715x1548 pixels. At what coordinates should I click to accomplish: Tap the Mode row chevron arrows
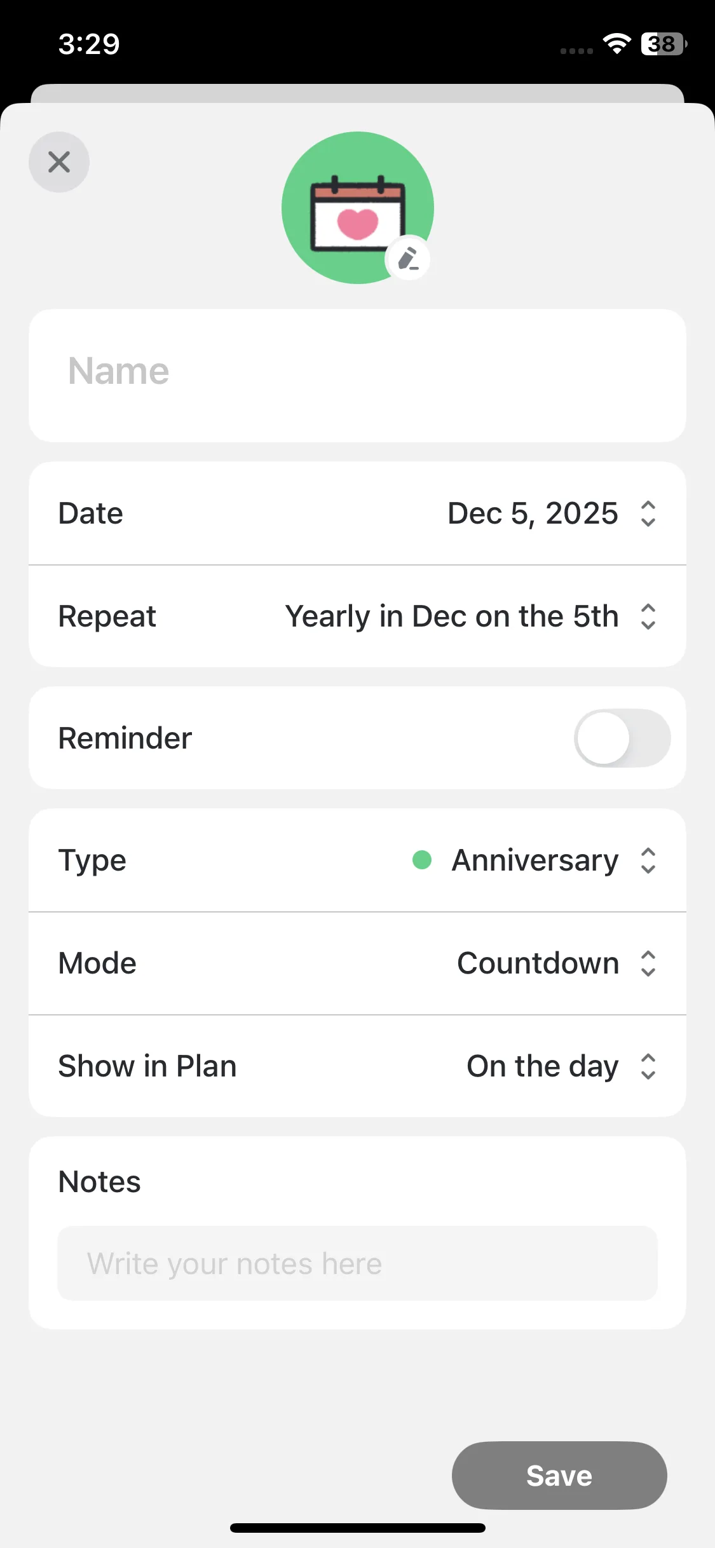(x=648, y=963)
